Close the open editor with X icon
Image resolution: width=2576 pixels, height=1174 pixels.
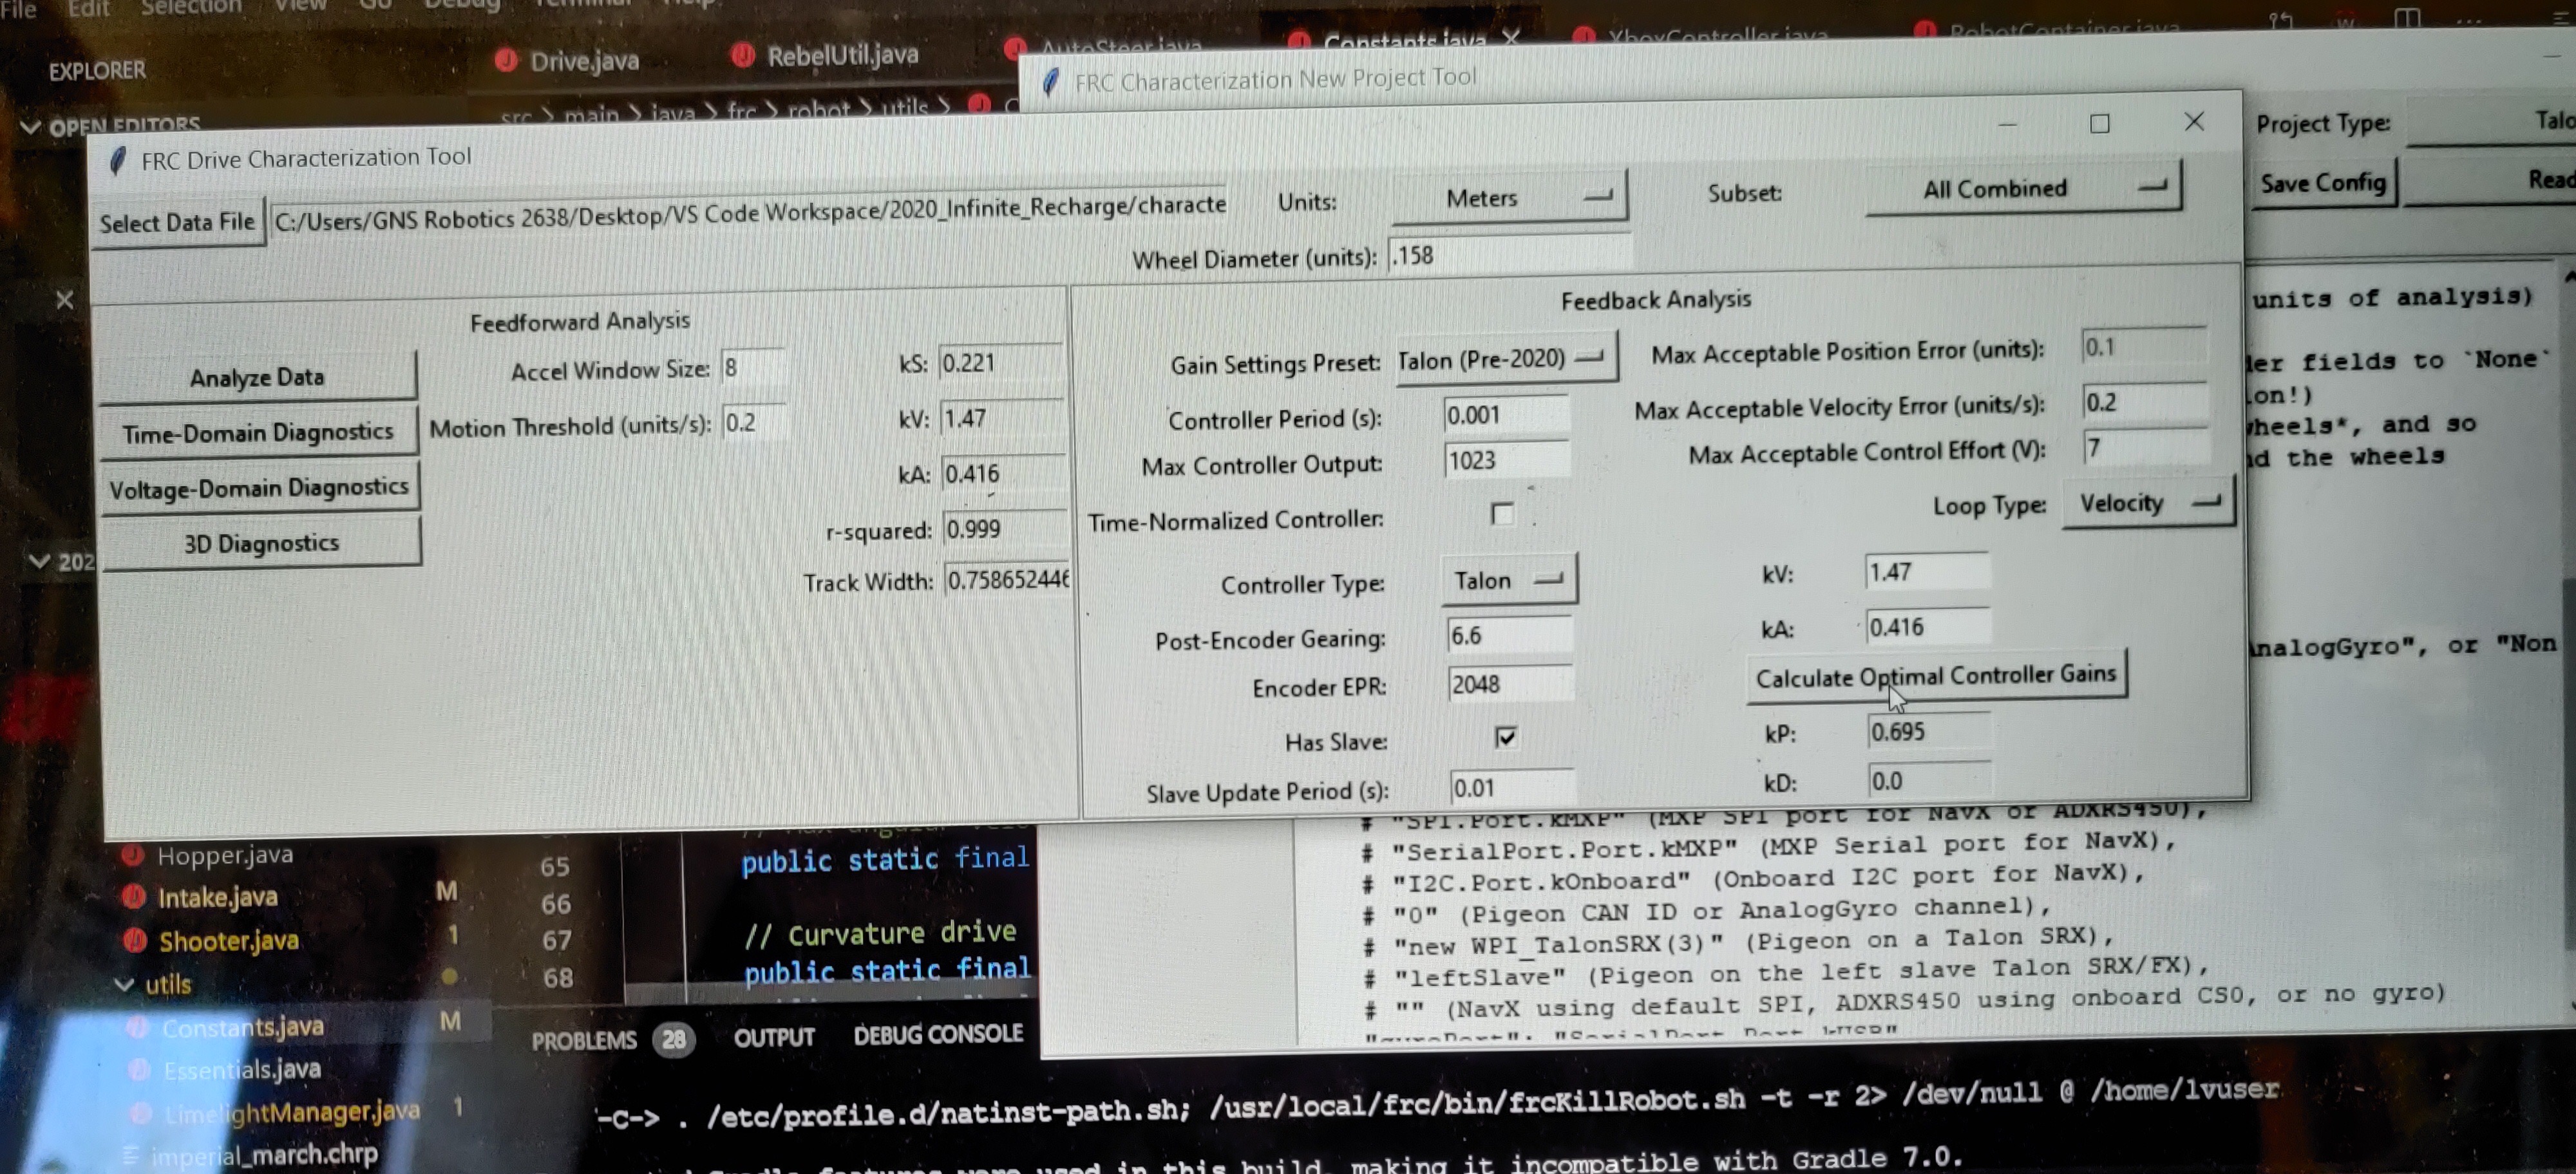click(x=65, y=299)
